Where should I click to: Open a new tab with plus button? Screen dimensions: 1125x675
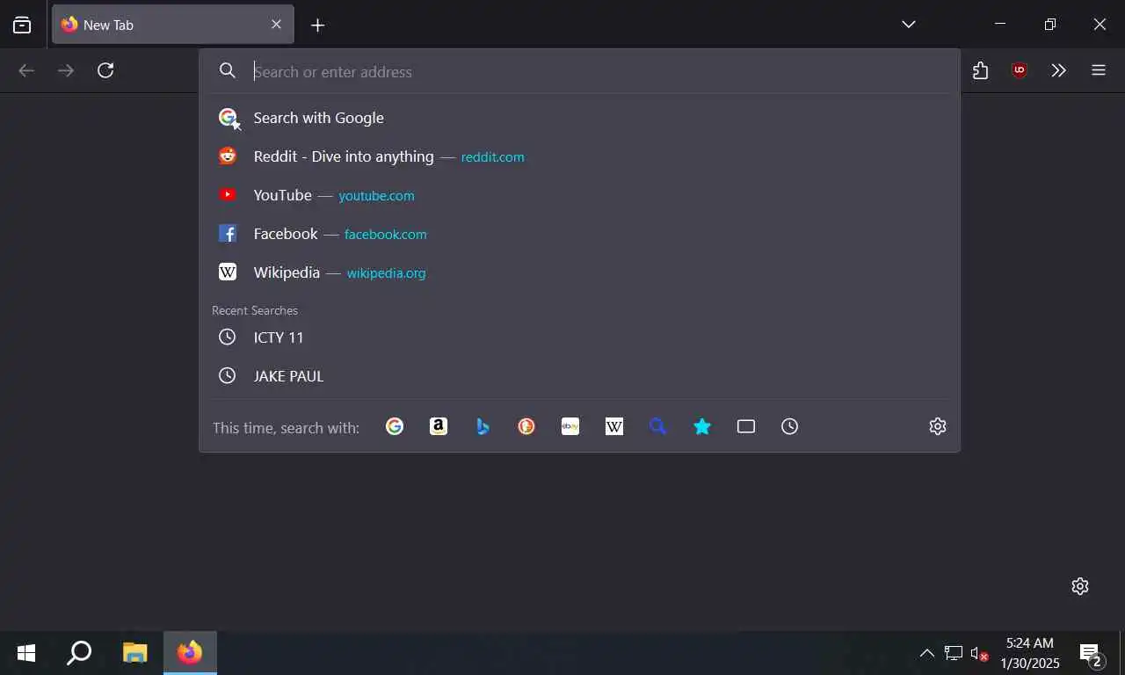(x=318, y=25)
